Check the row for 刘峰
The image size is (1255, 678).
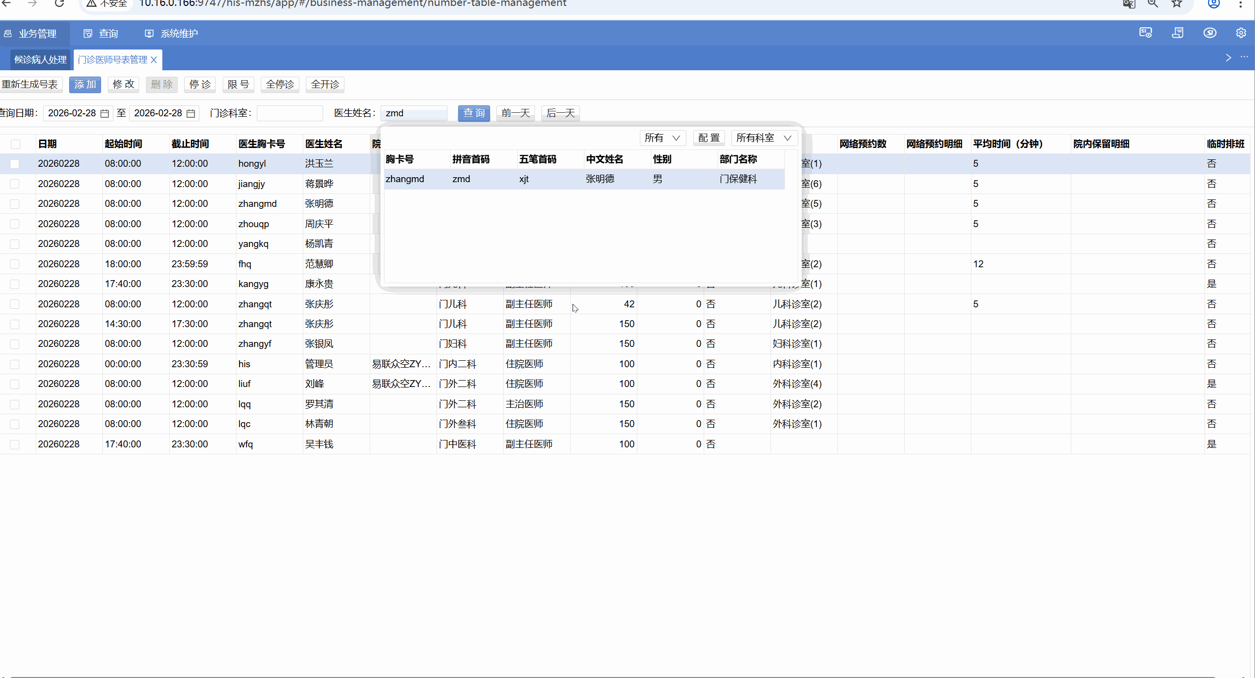coord(15,384)
